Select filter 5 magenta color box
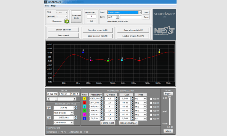The height and width of the screenshot is (136, 227). pos(84,115)
